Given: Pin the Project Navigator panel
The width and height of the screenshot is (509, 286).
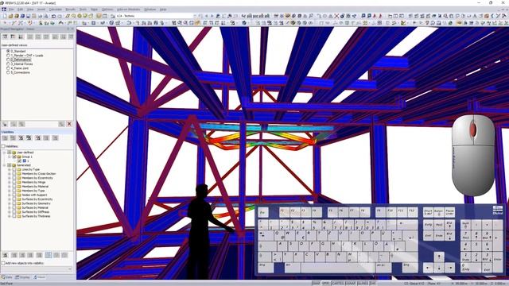Looking at the screenshot, I should point(68,29).
